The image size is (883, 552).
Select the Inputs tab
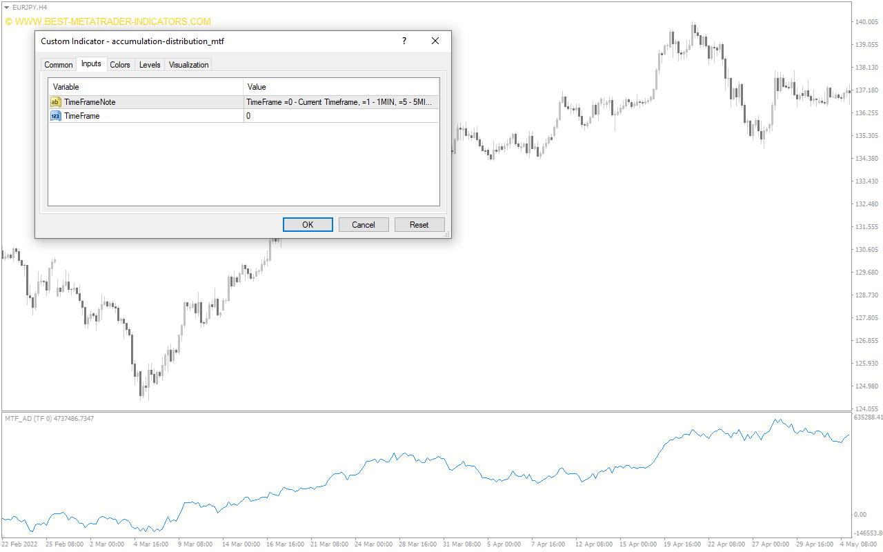click(x=91, y=63)
